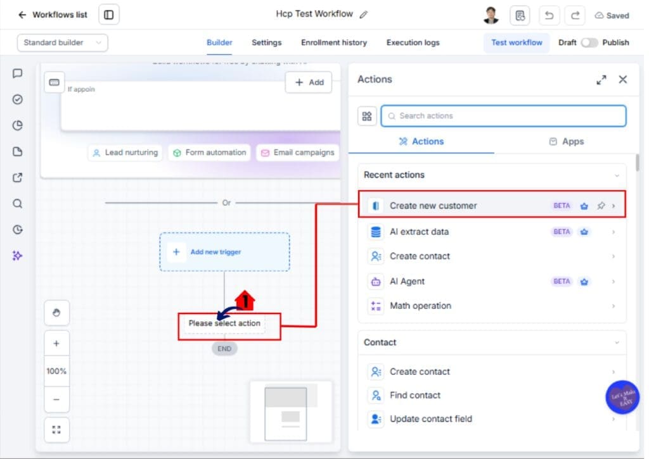This screenshot has width=649, height=459.
Task: Open the comments icon in left sidebar
Action: click(17, 73)
